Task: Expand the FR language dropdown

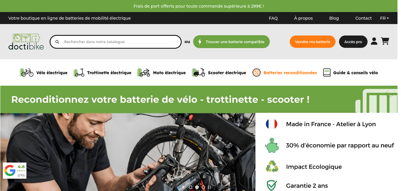Action: tap(384, 18)
